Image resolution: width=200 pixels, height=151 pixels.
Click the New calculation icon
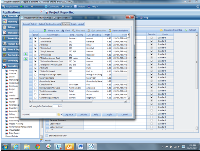click(110, 31)
